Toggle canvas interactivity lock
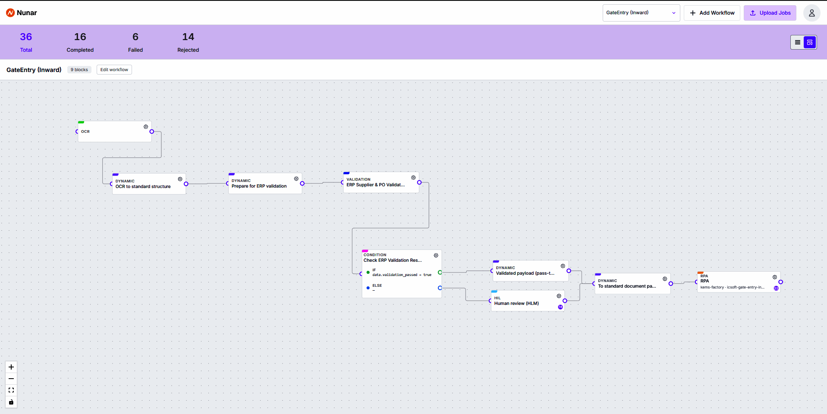Image resolution: width=827 pixels, height=414 pixels. click(x=11, y=402)
